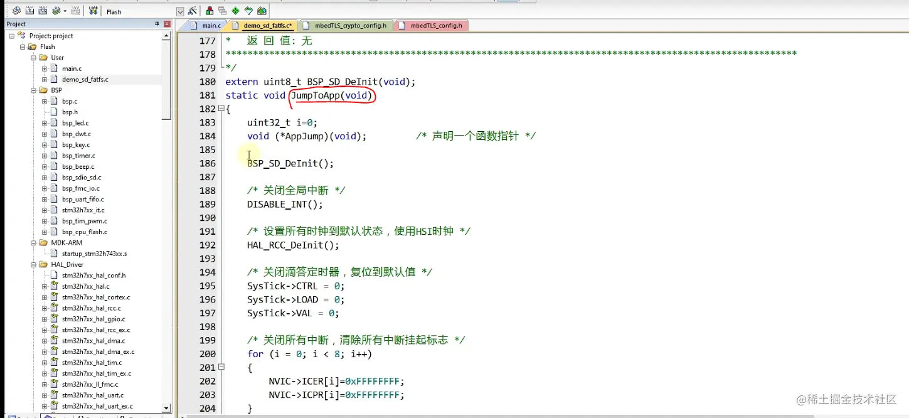This screenshot has width=909, height=418.
Task: Collapse the User group folder
Action: click(x=34, y=57)
